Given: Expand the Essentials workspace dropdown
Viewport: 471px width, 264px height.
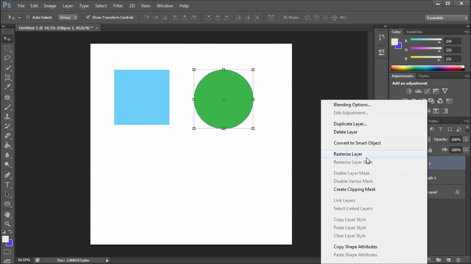Looking at the screenshot, I should 446,18.
